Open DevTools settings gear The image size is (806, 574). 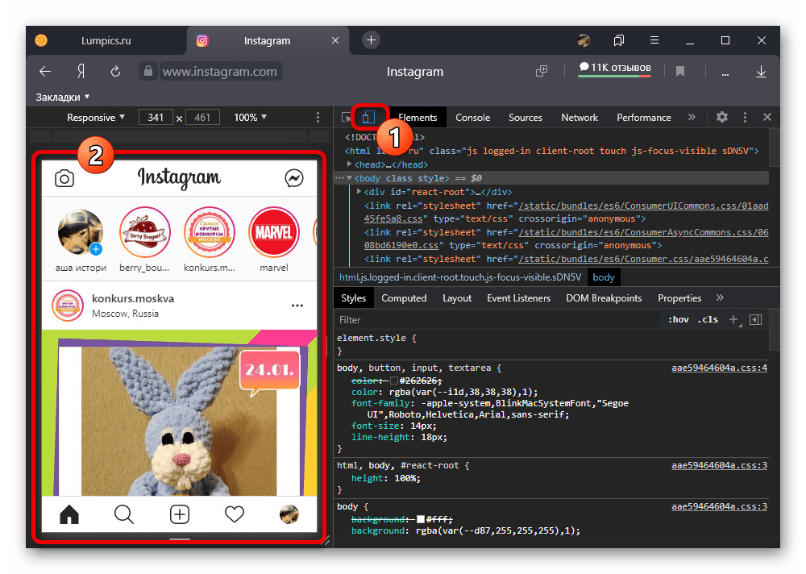pyautogui.click(x=721, y=117)
